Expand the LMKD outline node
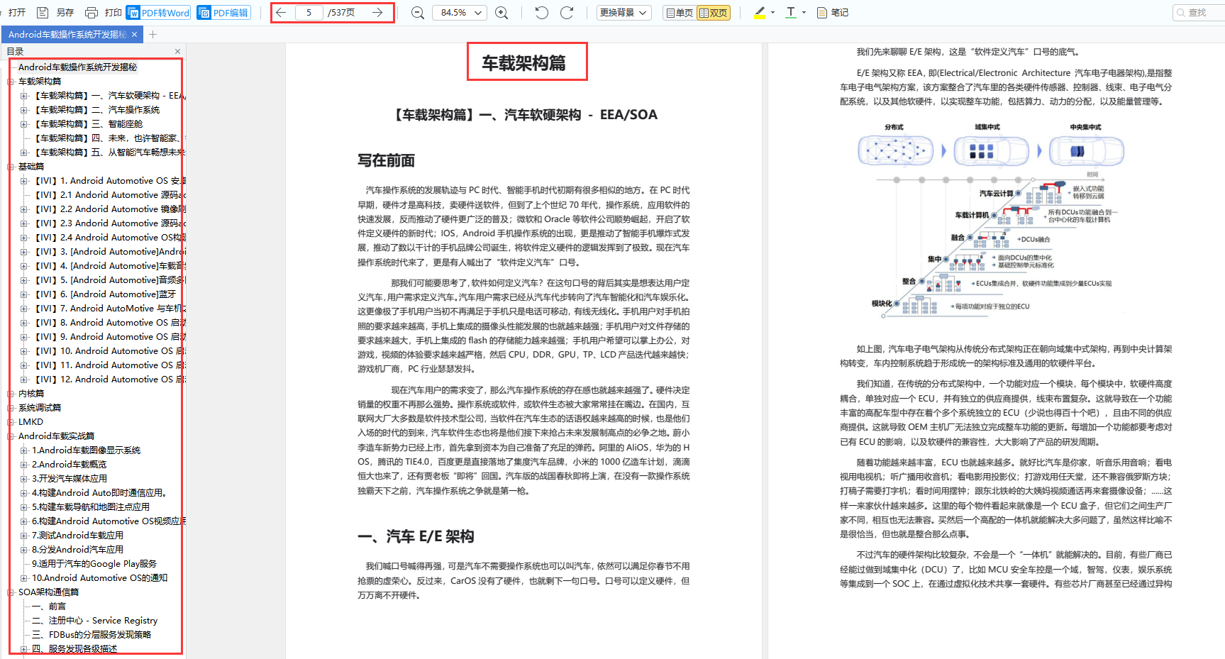This screenshot has height=659, width=1225. [x=11, y=422]
